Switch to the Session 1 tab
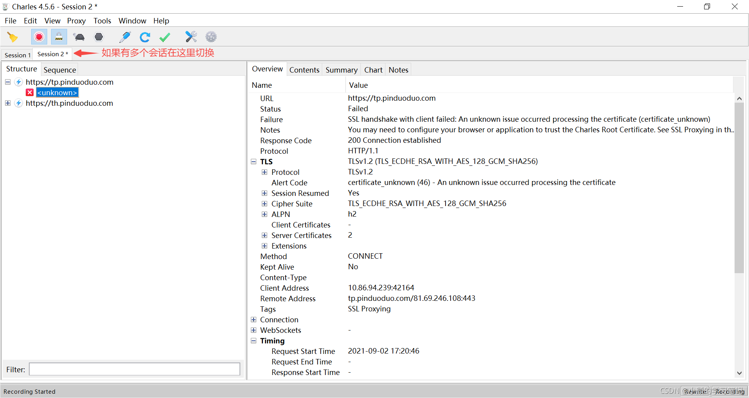The image size is (749, 398). click(x=18, y=55)
